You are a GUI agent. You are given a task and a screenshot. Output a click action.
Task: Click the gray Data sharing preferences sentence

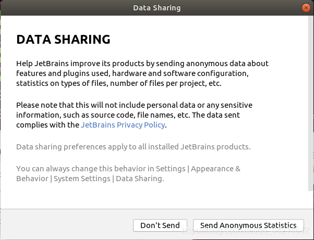point(133,147)
